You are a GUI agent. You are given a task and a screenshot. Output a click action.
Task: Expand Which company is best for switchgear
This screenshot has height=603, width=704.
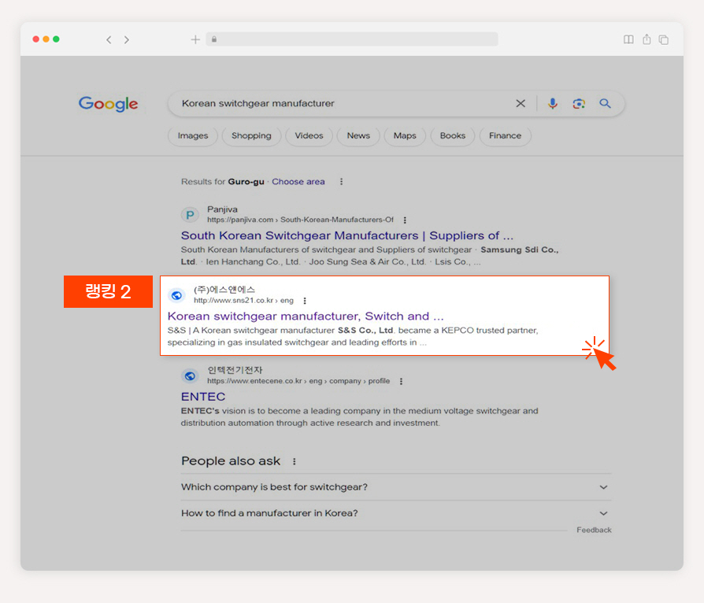[395, 487]
